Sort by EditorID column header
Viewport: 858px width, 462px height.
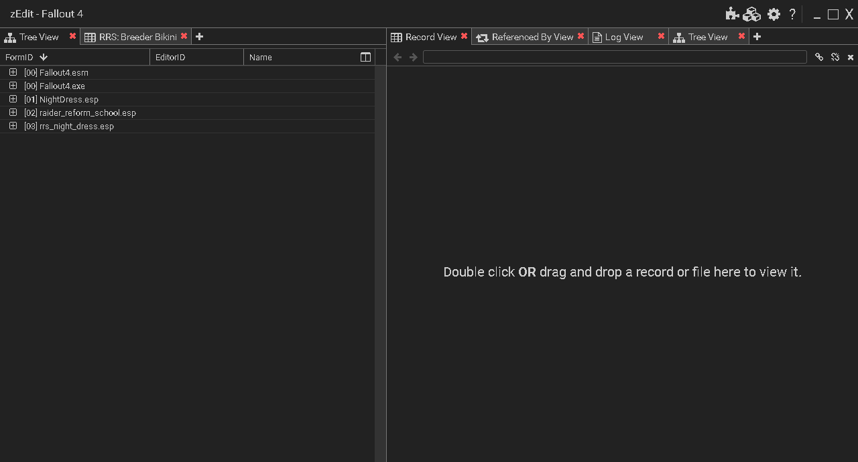pos(196,57)
